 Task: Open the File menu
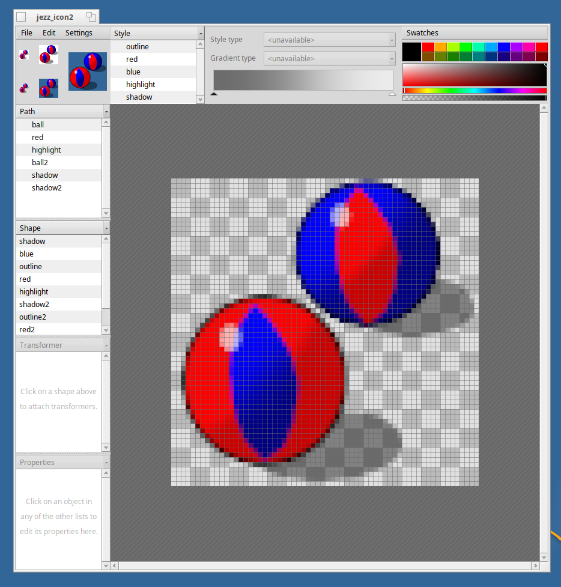pyautogui.click(x=26, y=32)
